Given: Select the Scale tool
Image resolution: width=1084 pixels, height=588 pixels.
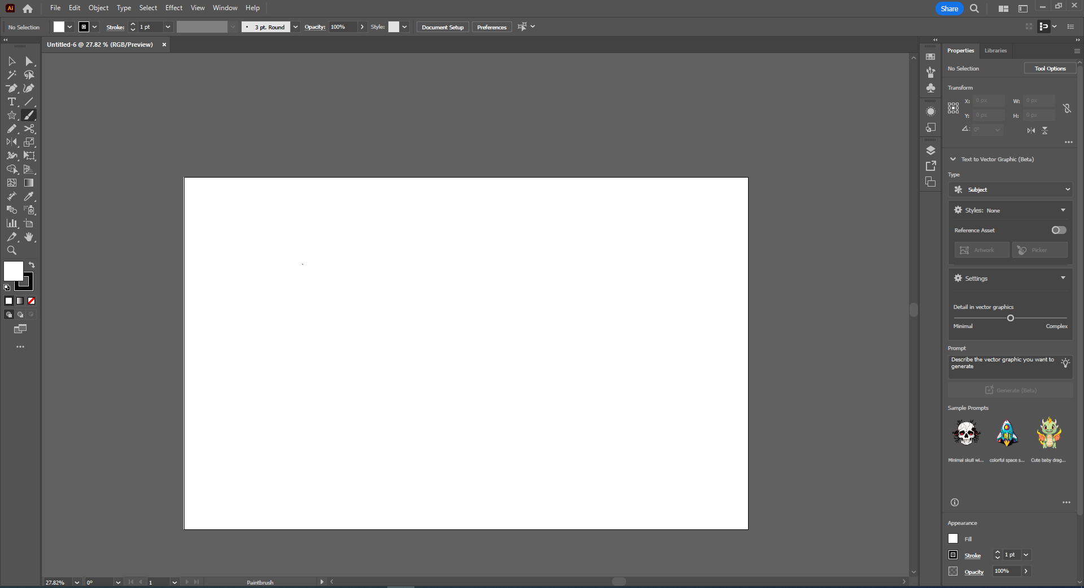Looking at the screenshot, I should pyautogui.click(x=29, y=142).
